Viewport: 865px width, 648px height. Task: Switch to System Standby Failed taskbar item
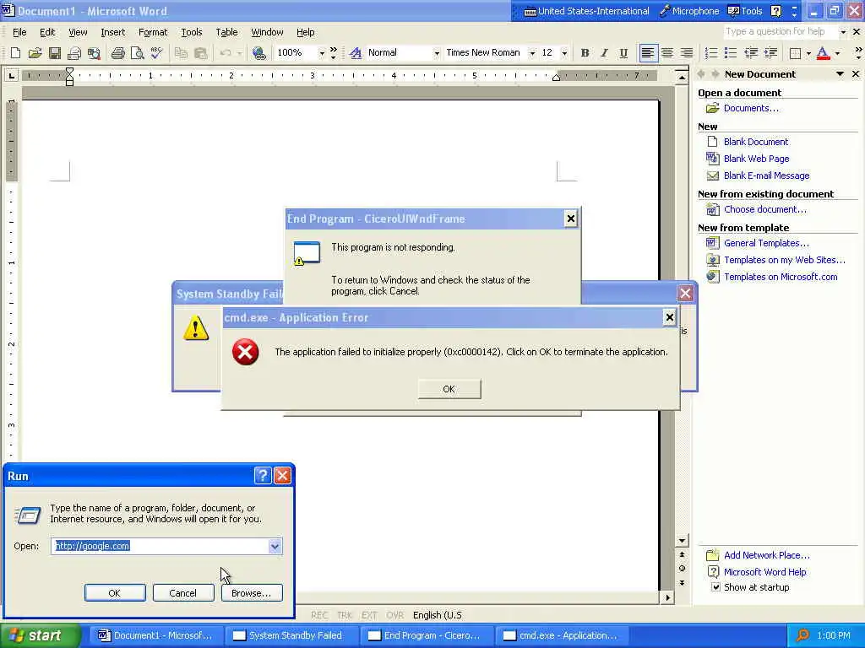(291, 635)
